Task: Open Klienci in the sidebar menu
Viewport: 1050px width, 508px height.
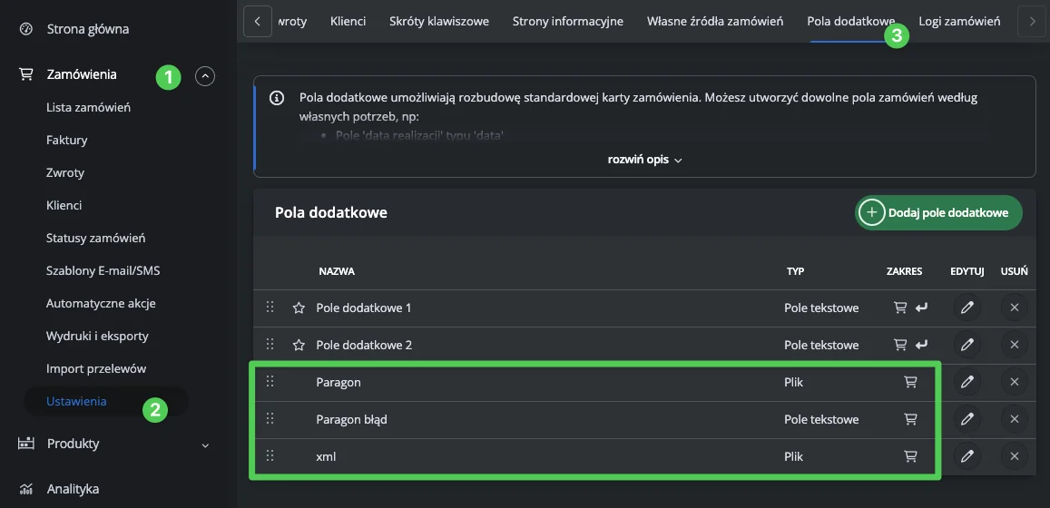Action: 64,206
